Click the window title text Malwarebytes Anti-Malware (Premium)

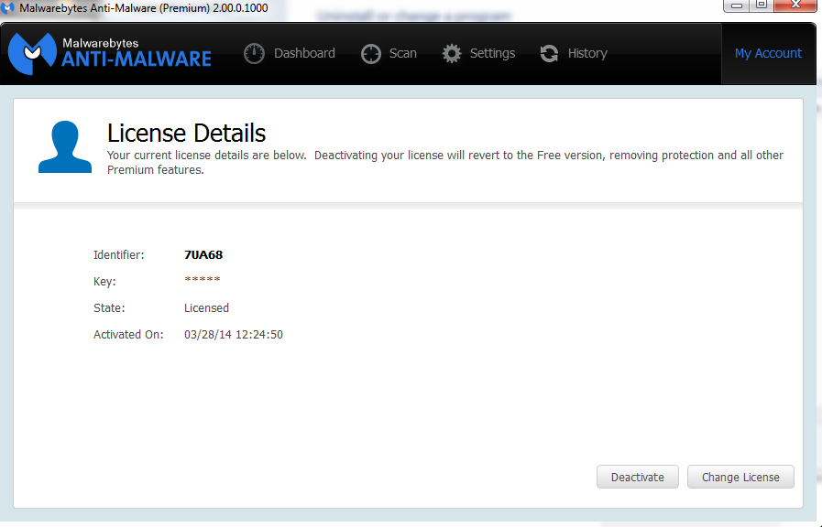coord(115,8)
